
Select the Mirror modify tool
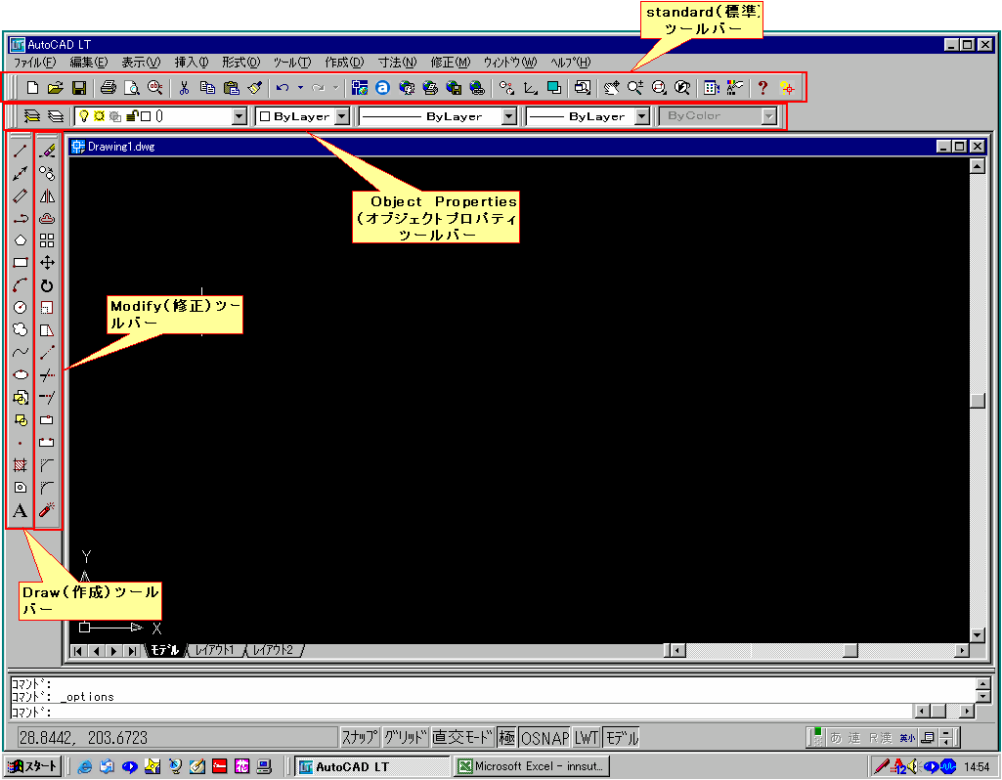[47, 195]
